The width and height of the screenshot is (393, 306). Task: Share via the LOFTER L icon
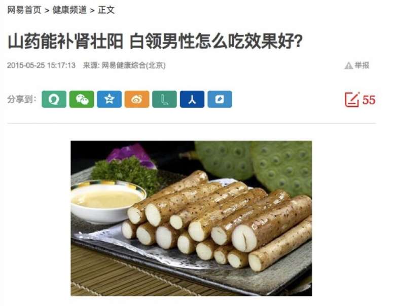pyautogui.click(x=164, y=99)
